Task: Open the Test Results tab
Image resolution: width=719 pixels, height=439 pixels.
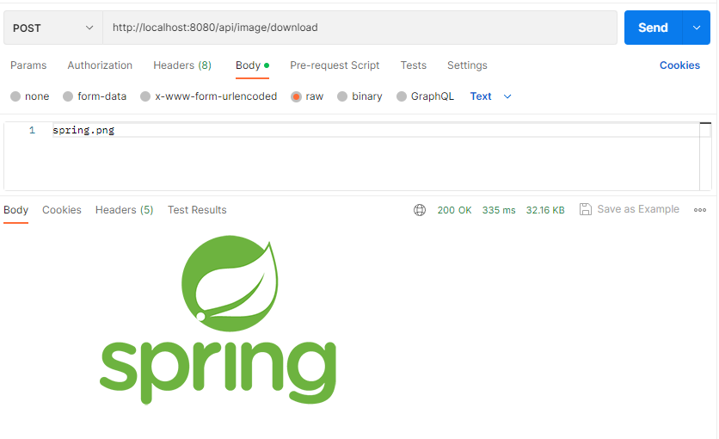Action: (x=197, y=210)
